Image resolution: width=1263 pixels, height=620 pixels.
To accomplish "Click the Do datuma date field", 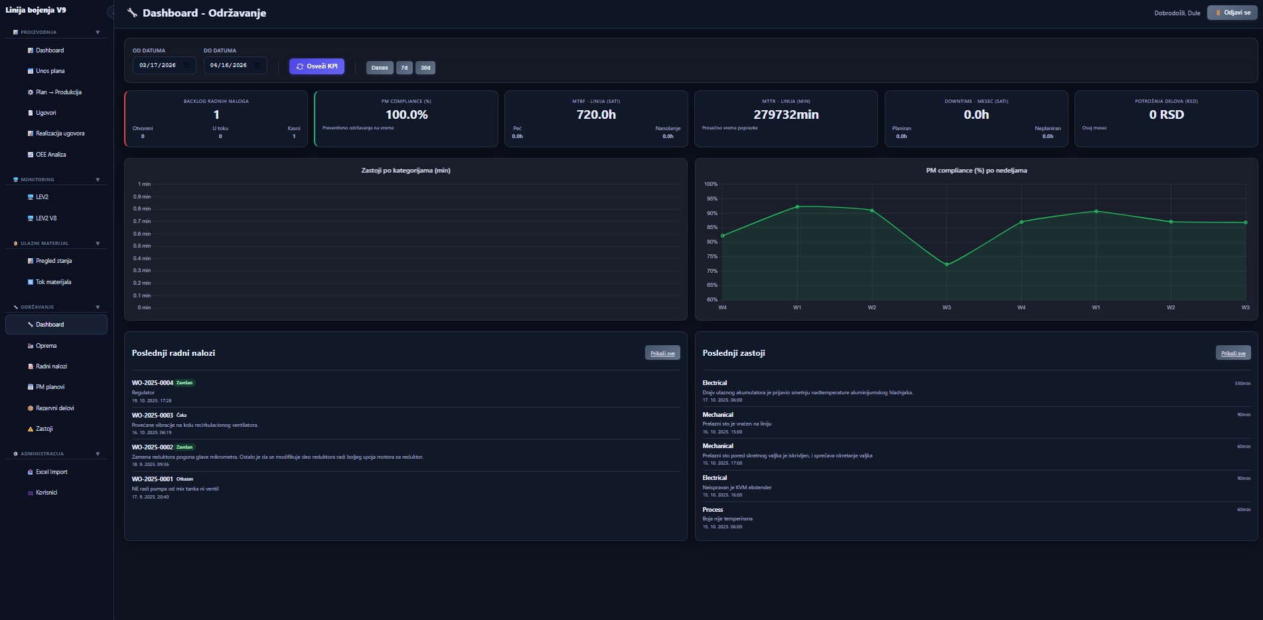I will click(235, 66).
